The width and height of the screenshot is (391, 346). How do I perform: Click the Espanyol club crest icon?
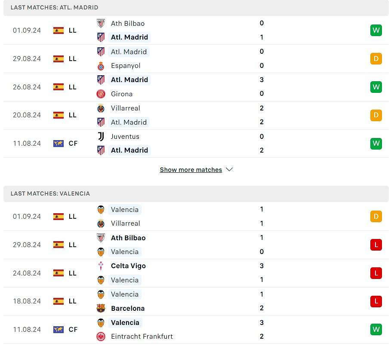pos(101,66)
